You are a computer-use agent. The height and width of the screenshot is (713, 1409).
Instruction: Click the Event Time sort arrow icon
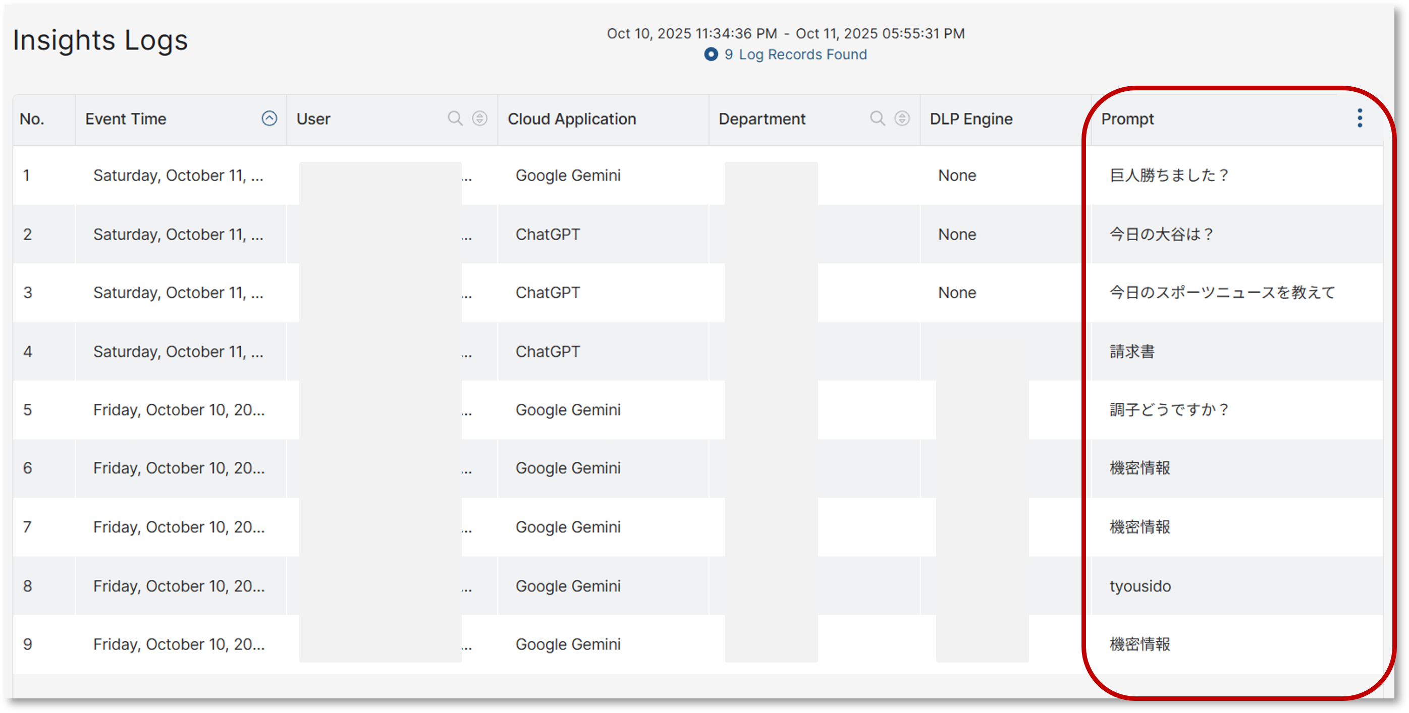269,118
